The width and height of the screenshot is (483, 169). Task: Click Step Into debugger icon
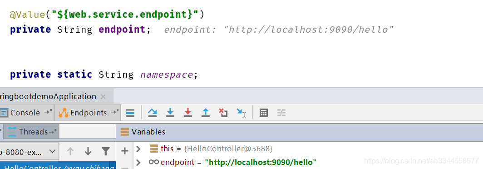tap(170, 113)
